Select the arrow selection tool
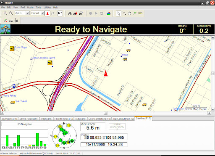Image resolution: width=215 pixels, height=156 pixels. coord(118,13)
